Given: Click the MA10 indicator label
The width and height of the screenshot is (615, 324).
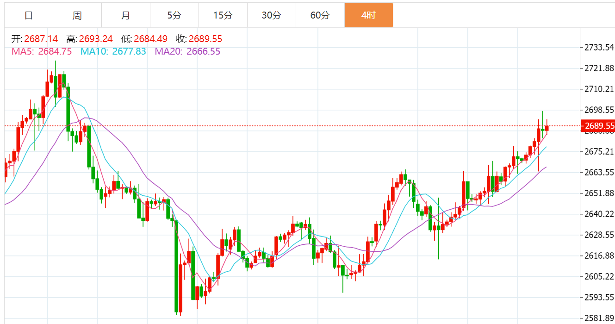Looking at the screenshot, I should [113, 51].
